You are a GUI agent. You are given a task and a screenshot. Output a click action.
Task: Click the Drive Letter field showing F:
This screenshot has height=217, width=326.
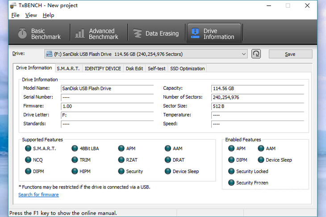(x=107, y=115)
